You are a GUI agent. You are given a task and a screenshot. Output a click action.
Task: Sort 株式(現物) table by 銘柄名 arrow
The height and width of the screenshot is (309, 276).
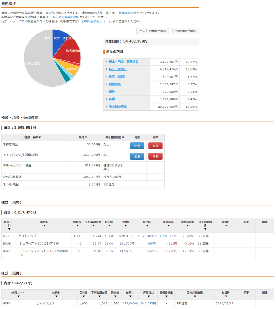click(x=44, y=226)
